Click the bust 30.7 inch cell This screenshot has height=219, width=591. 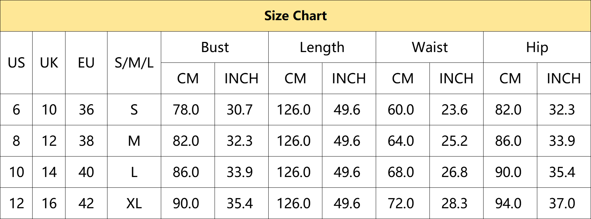(x=242, y=109)
